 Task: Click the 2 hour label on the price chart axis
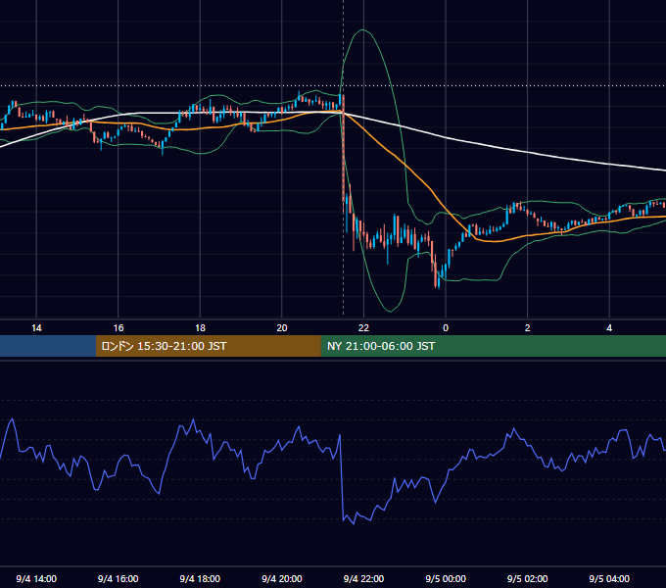coord(528,328)
